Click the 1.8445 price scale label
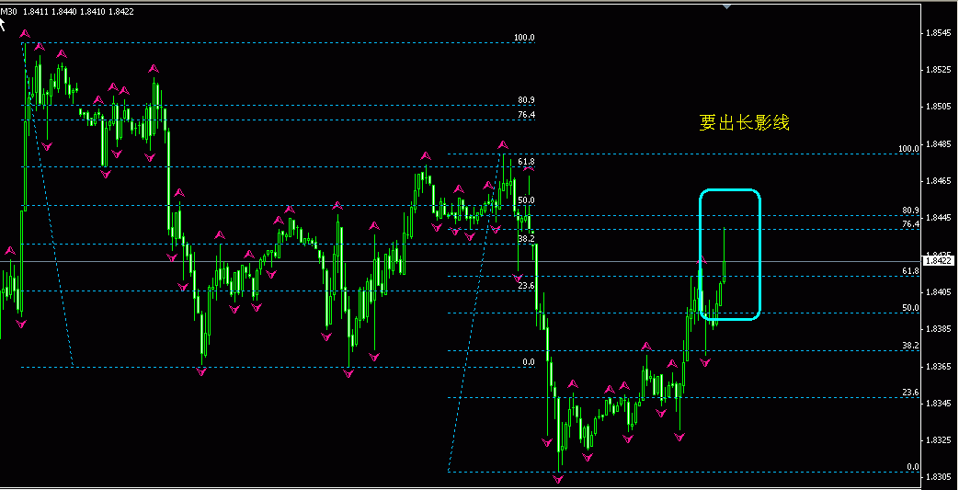Image resolution: width=959 pixels, height=490 pixels. pyautogui.click(x=940, y=218)
